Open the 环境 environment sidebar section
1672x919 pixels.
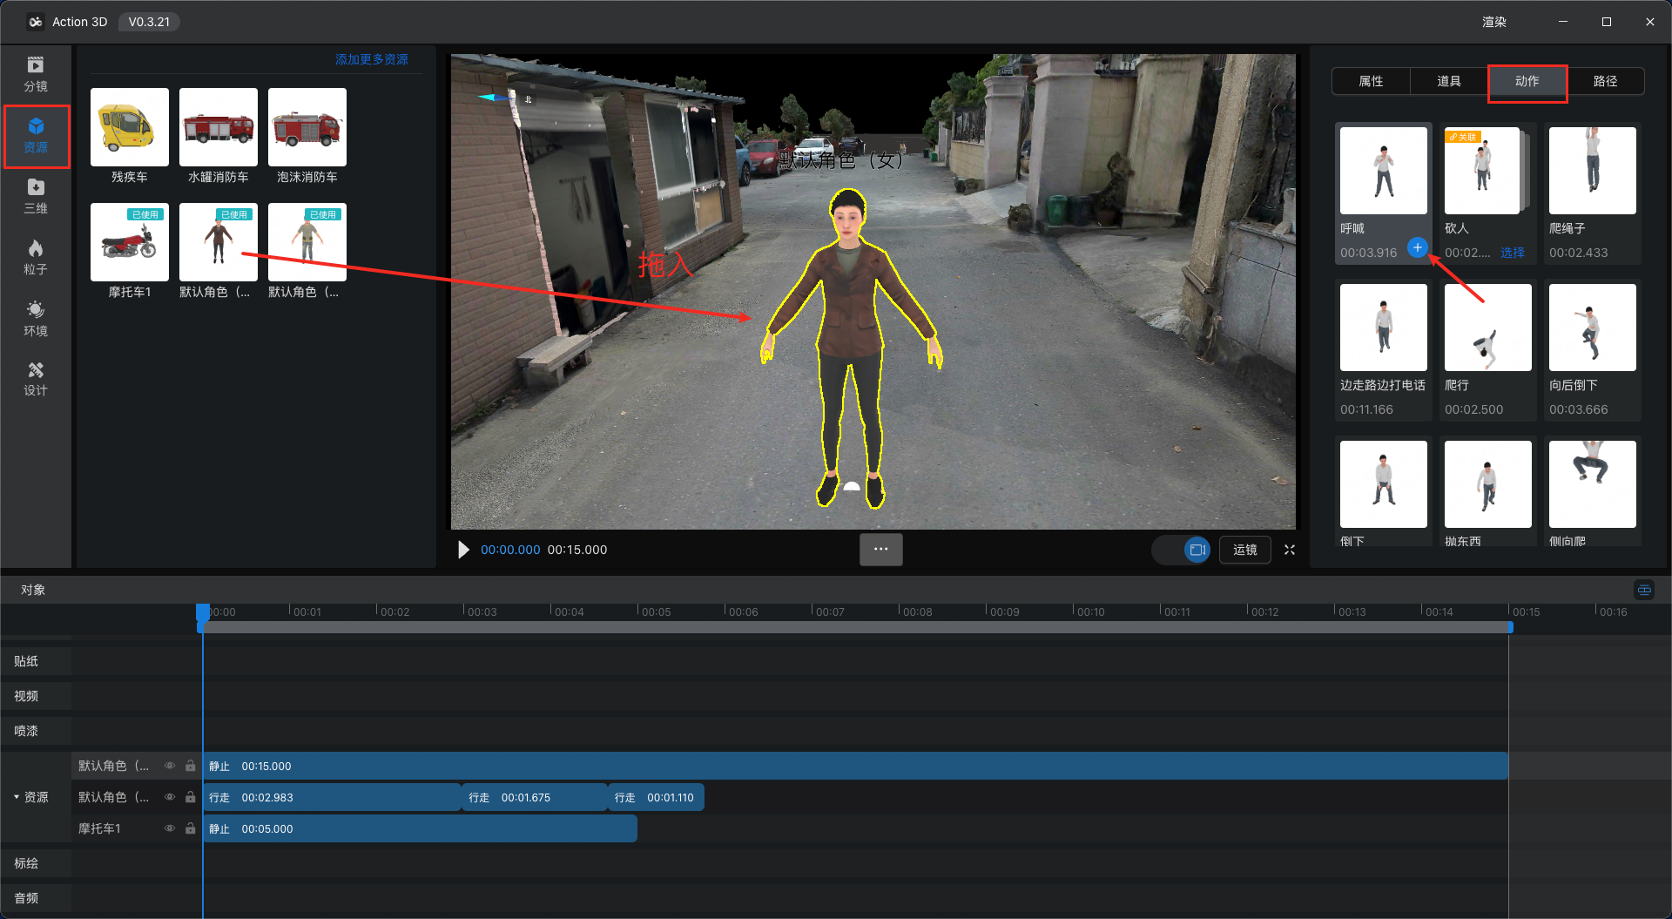pyautogui.click(x=35, y=319)
